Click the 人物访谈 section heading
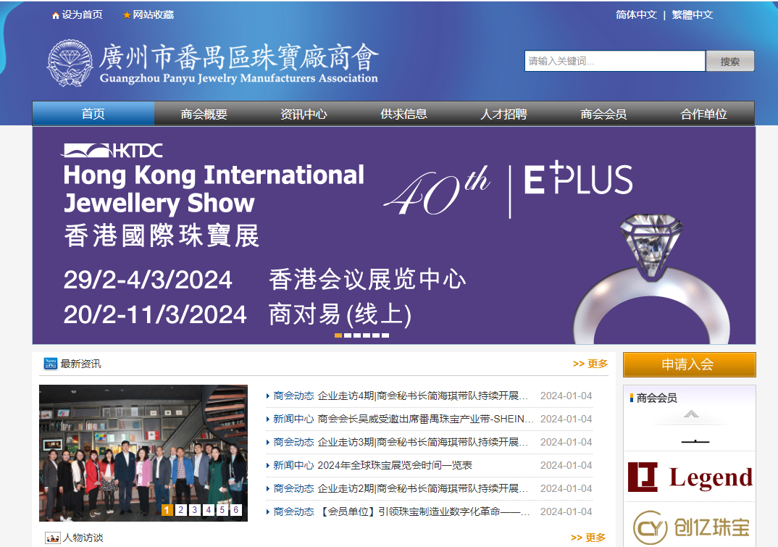 click(x=83, y=538)
